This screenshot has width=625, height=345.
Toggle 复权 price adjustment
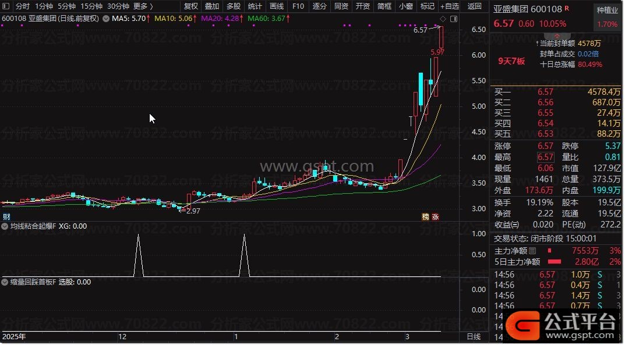[x=191, y=6]
